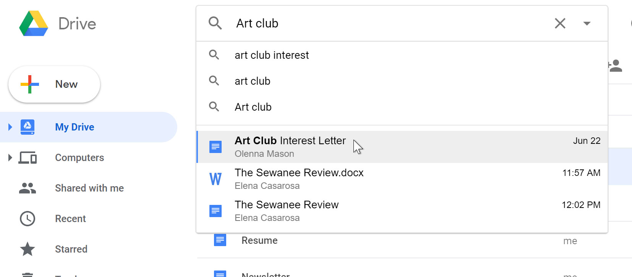Open the My Drive sidebar icon

[x=27, y=127]
